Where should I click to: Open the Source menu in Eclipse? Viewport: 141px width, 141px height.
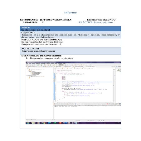coord(33,64)
